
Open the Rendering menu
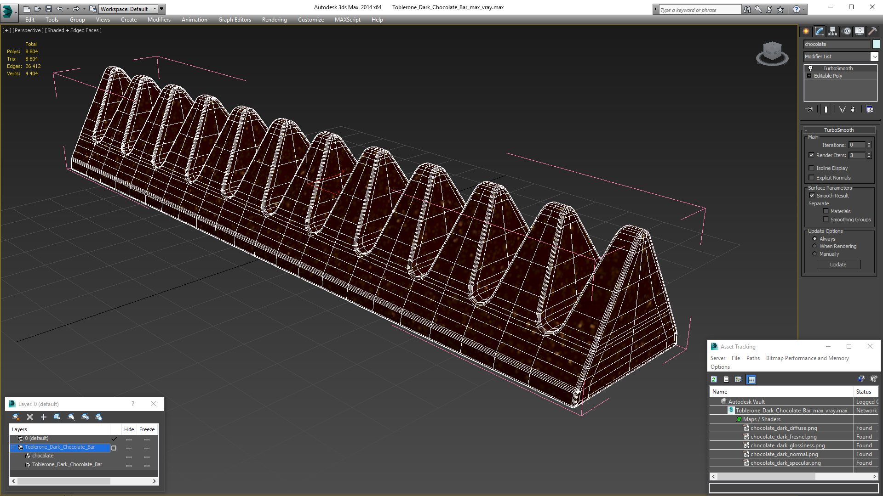pos(274,20)
